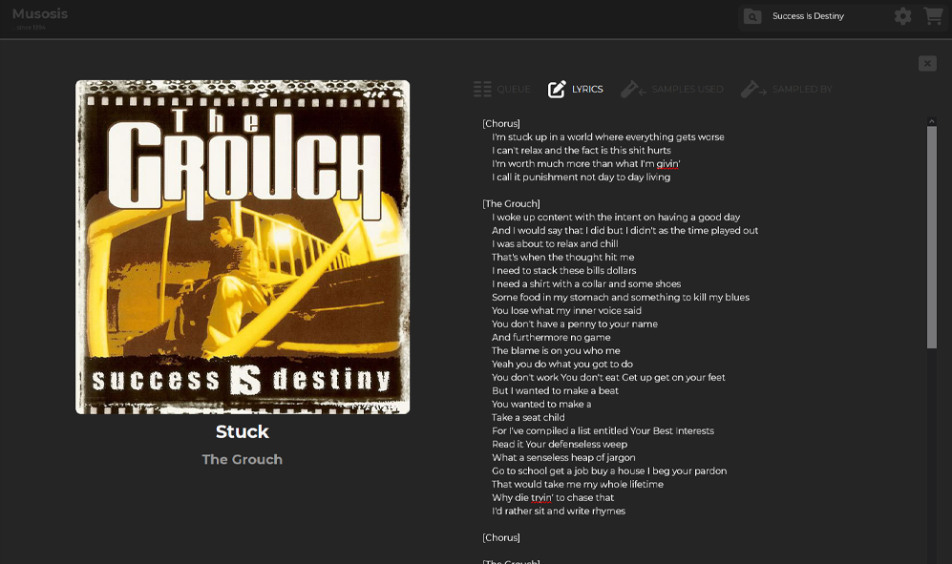Switch to the Queue tab label
Image resolution: width=952 pixels, height=564 pixels.
513,90
